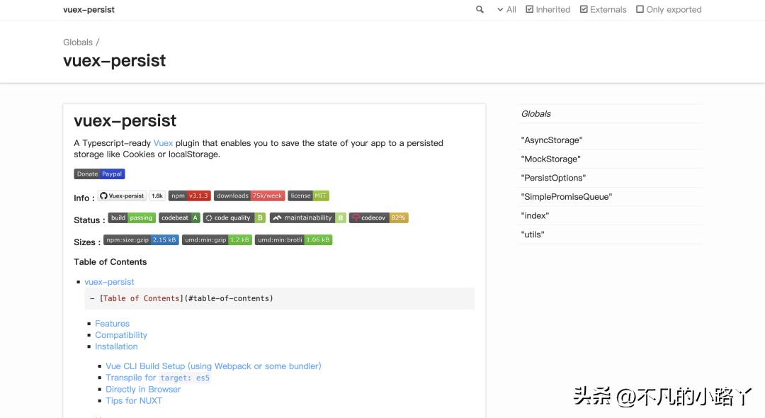Uncheck the Externals checkbox
765x418 pixels.
point(584,9)
